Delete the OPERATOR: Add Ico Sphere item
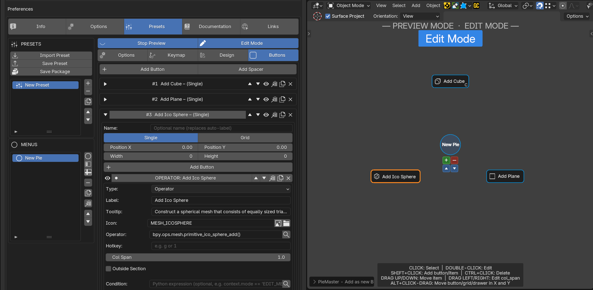Viewport: 593px width, 290px height. pos(289,178)
